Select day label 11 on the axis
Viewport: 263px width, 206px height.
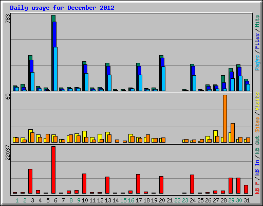click(92, 200)
